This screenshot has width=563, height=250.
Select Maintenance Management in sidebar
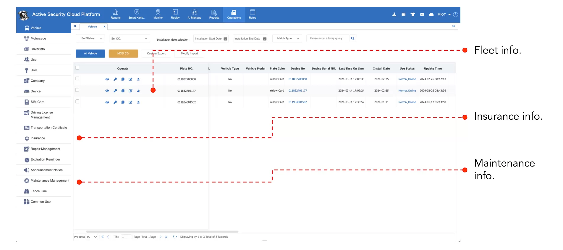pos(44,181)
